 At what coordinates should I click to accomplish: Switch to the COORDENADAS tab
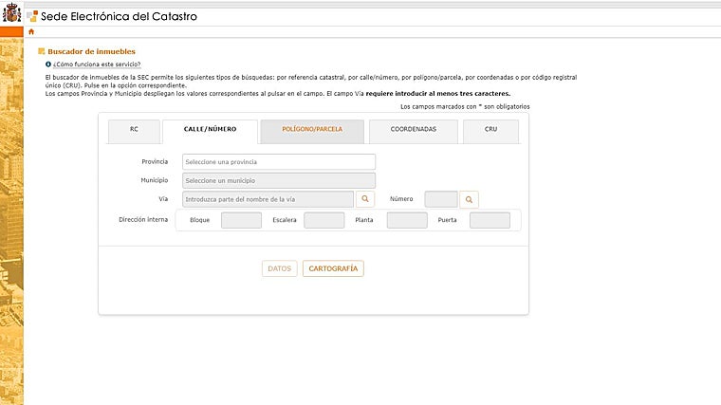414,132
